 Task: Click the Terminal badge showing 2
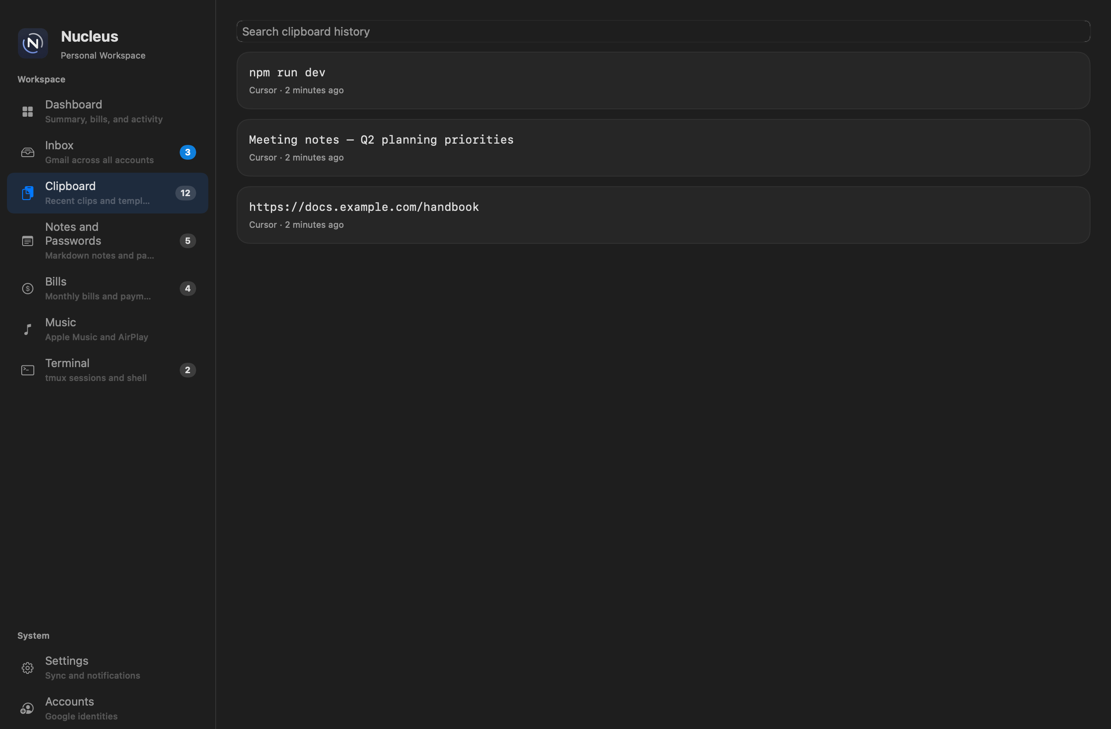(x=187, y=370)
